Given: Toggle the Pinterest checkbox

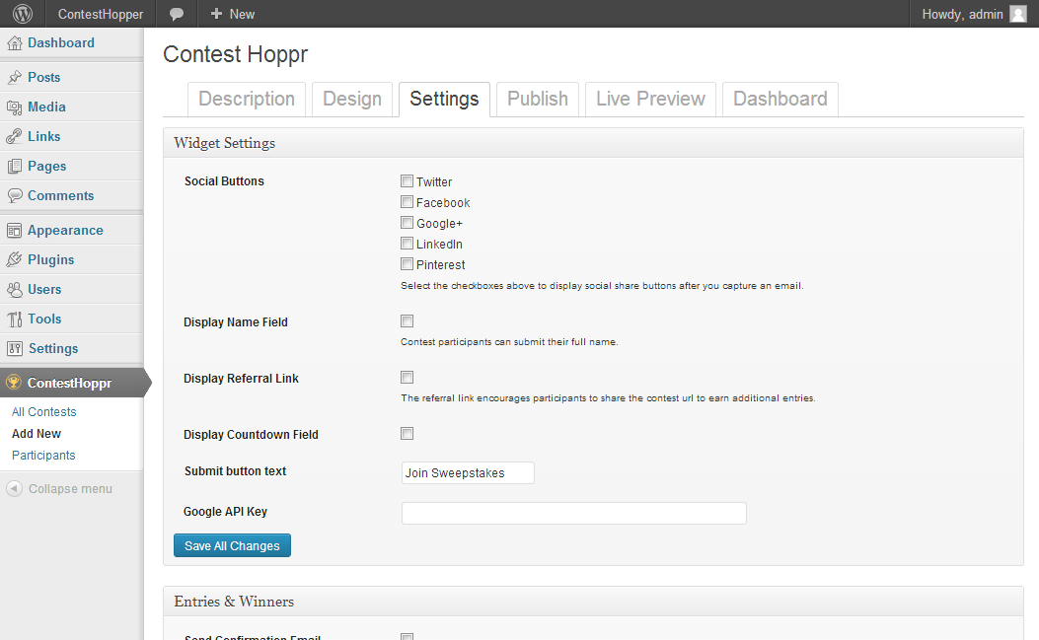Looking at the screenshot, I should pyautogui.click(x=407, y=263).
